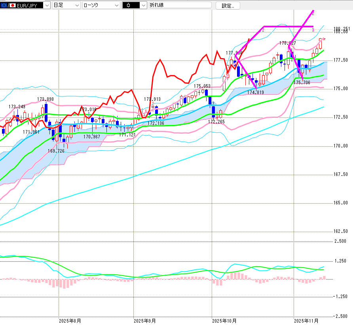The image size is (353, 325).
Task: Select the 173.898 high price label
Action: (x=46, y=99)
